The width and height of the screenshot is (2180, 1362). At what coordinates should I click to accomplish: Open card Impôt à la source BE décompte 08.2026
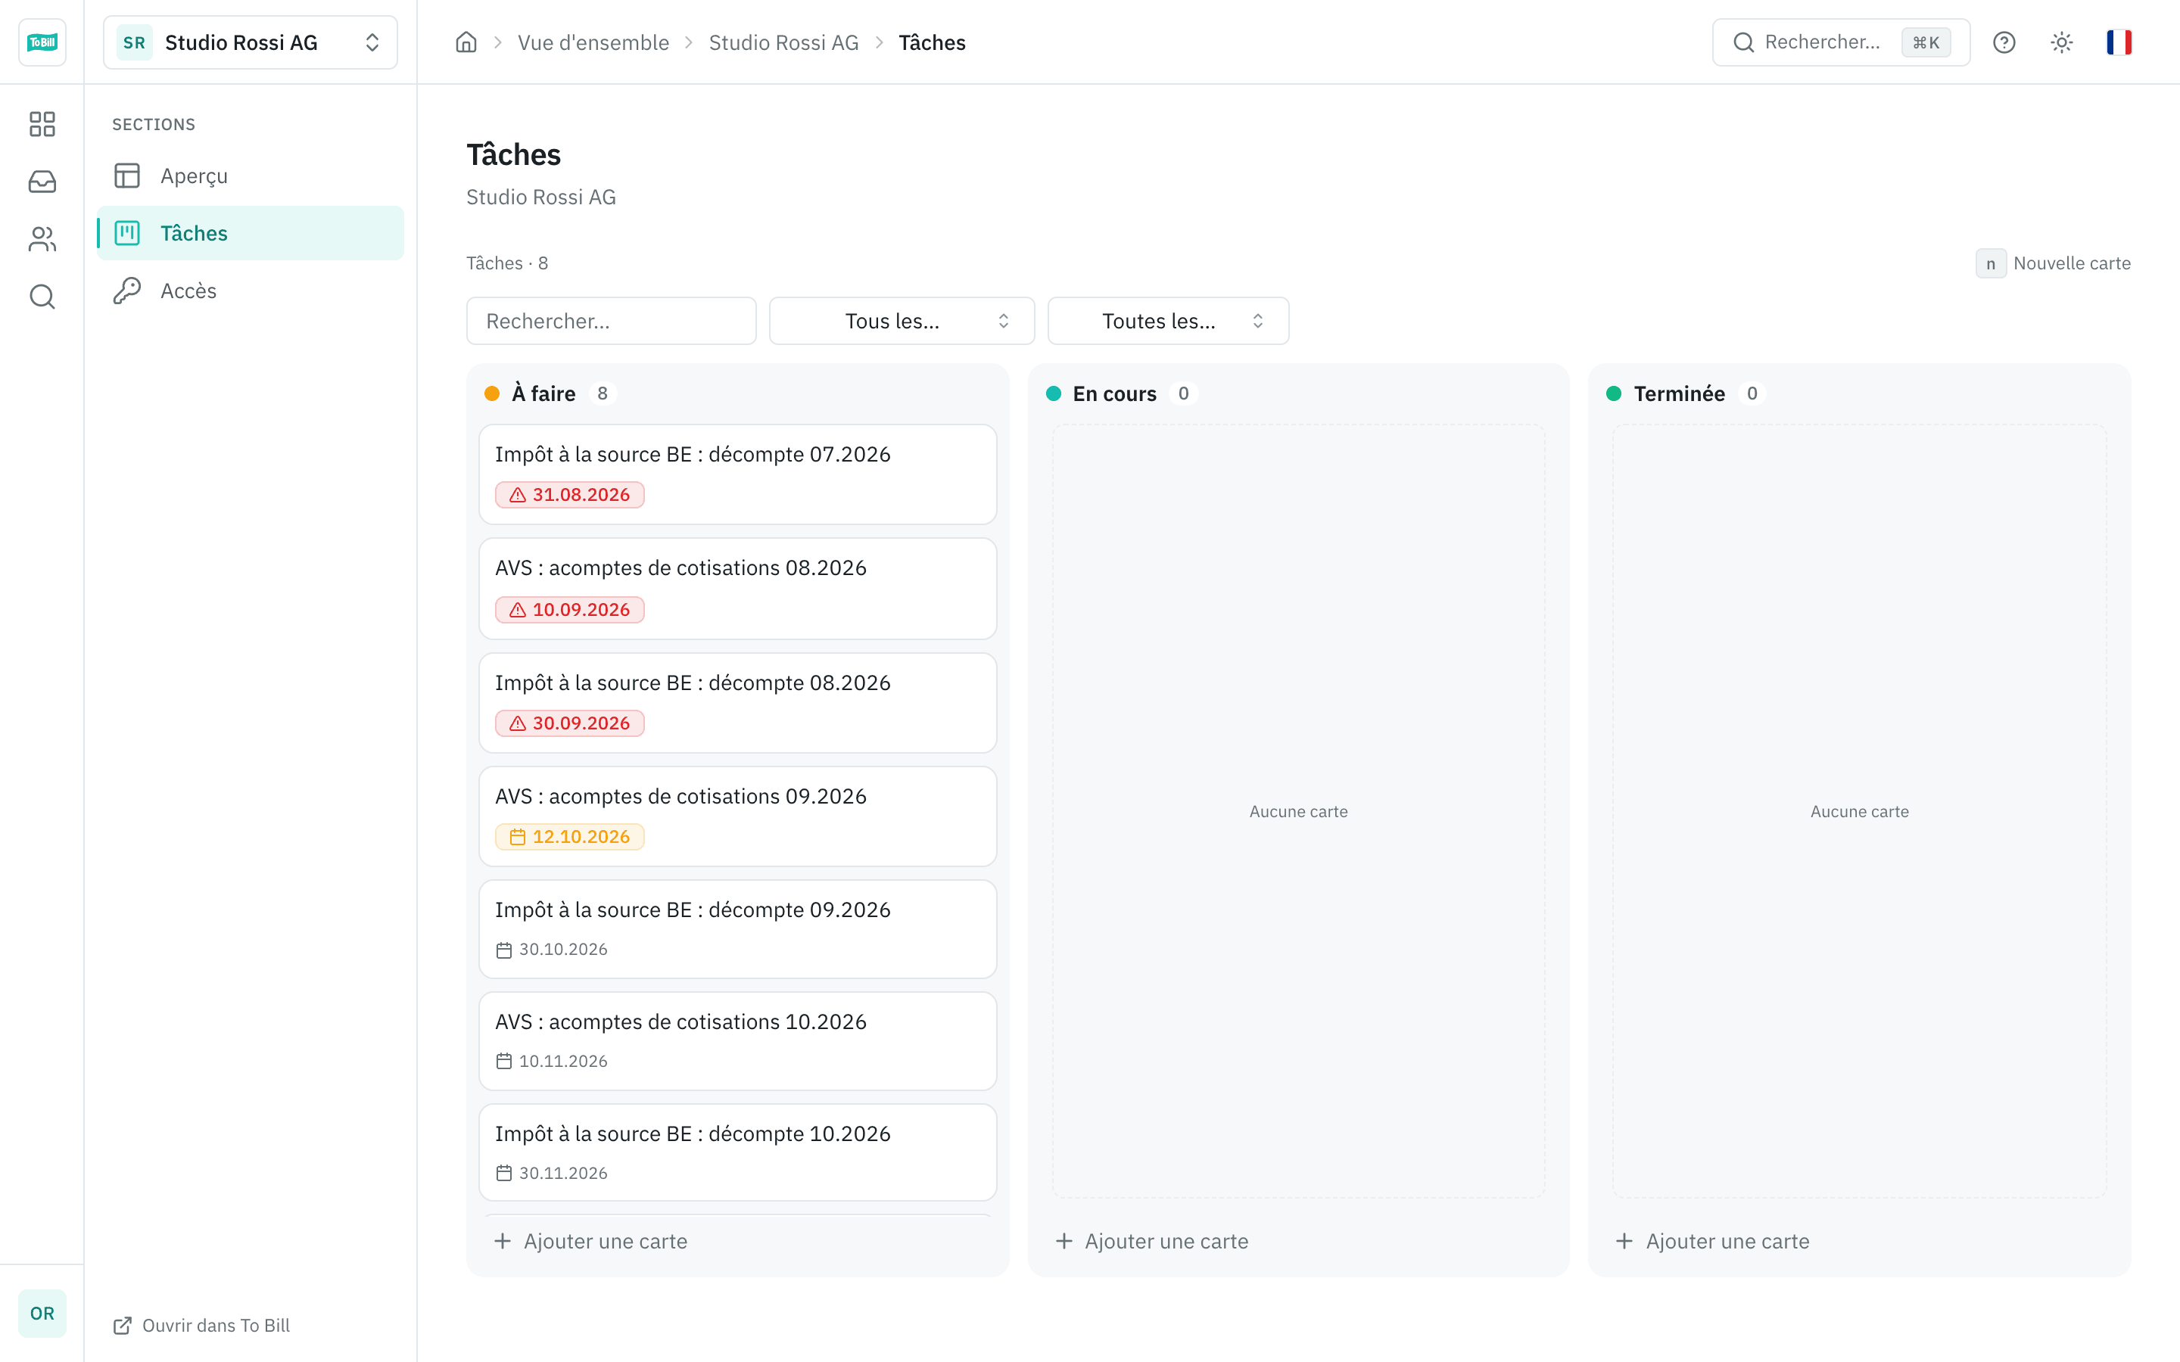click(738, 703)
